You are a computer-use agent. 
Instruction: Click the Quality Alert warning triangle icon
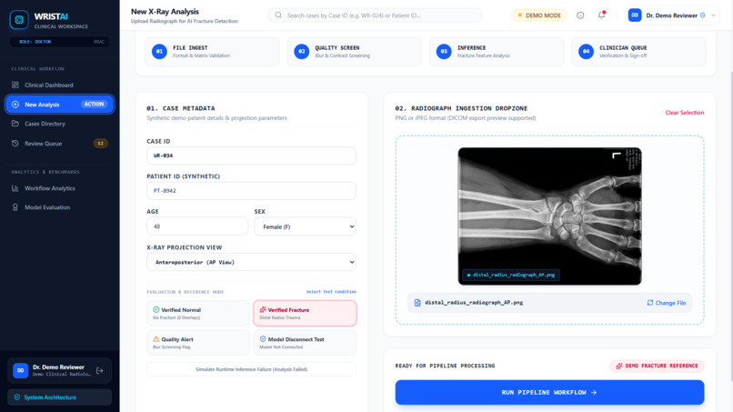pyautogui.click(x=156, y=339)
